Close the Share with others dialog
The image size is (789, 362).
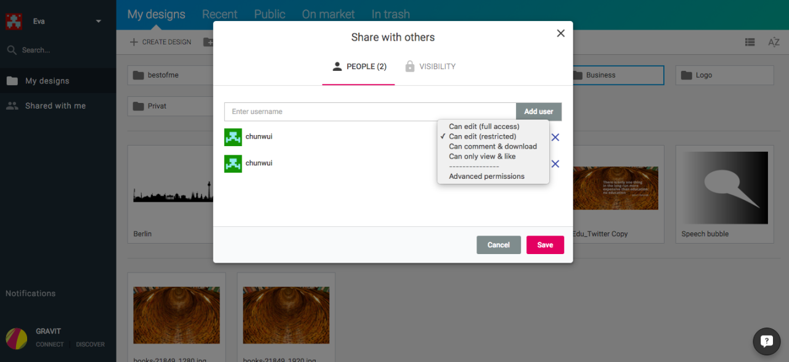pos(560,33)
